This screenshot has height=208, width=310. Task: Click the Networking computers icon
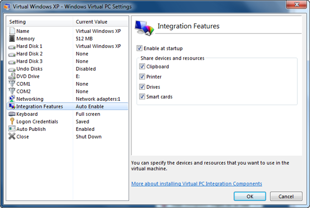(x=12, y=99)
